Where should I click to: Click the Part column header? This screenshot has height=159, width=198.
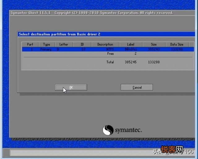click(30, 44)
